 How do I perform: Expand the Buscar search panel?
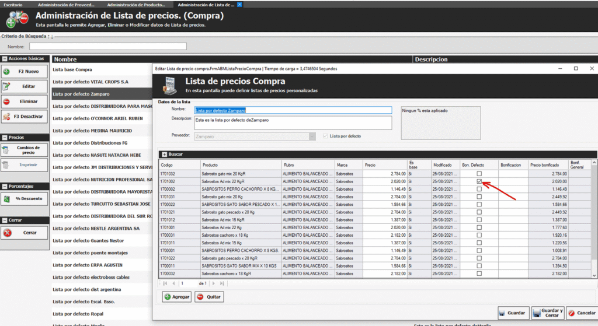click(x=164, y=154)
